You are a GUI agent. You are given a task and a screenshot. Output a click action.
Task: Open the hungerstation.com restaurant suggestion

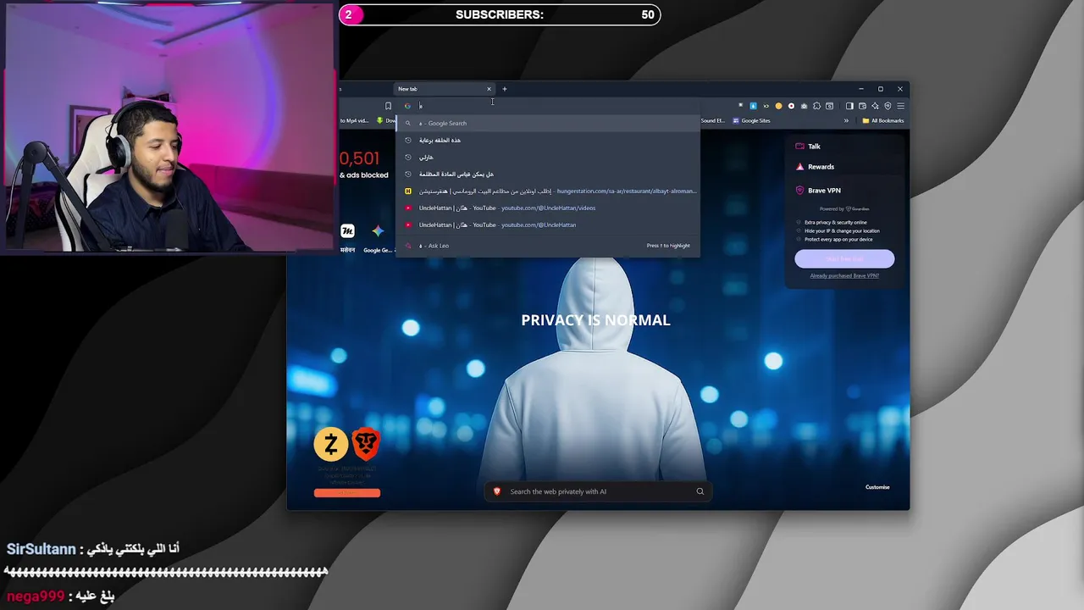point(548,191)
